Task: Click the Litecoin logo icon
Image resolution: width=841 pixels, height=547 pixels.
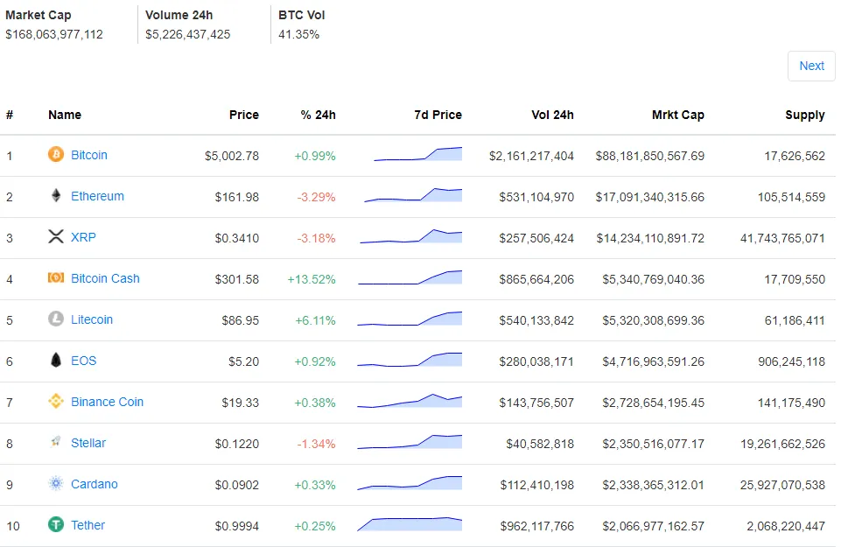Action: (56, 319)
